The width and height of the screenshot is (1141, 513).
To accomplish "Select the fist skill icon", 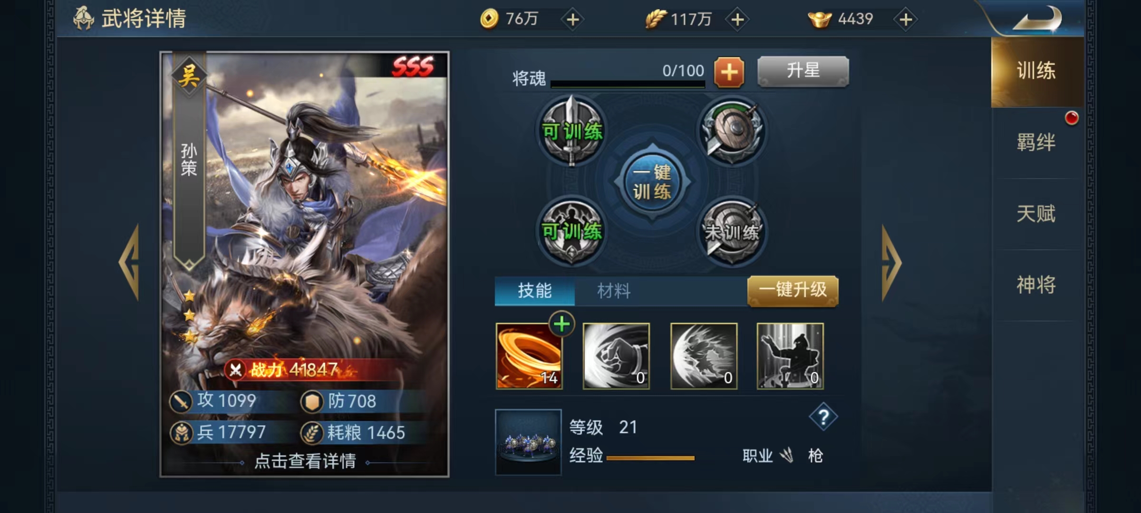I will [x=616, y=356].
